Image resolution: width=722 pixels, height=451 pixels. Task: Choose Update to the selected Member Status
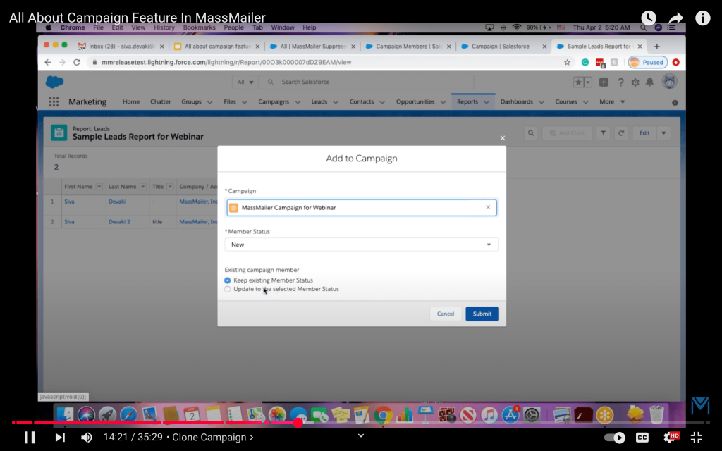[228, 289]
